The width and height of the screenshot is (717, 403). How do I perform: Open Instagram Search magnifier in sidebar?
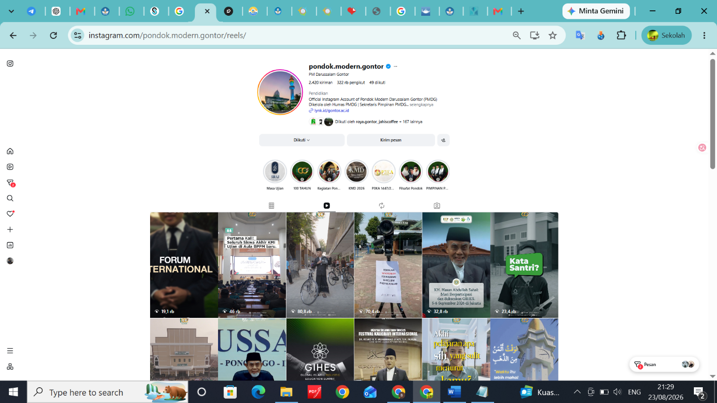tap(10, 198)
